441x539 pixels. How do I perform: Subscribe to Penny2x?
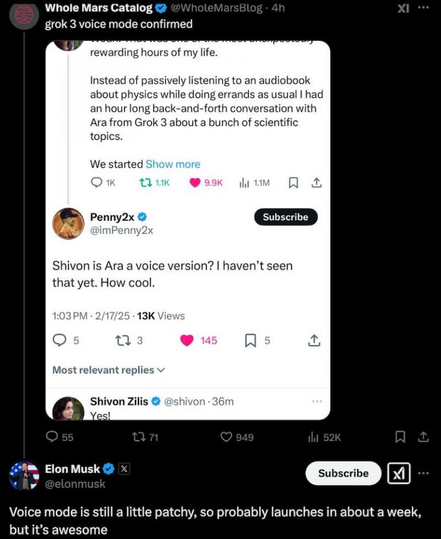[x=285, y=217]
